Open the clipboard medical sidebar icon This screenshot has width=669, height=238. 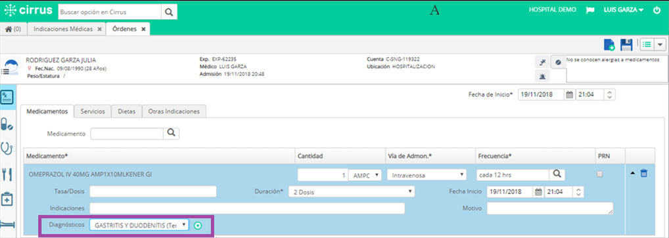click(7, 199)
